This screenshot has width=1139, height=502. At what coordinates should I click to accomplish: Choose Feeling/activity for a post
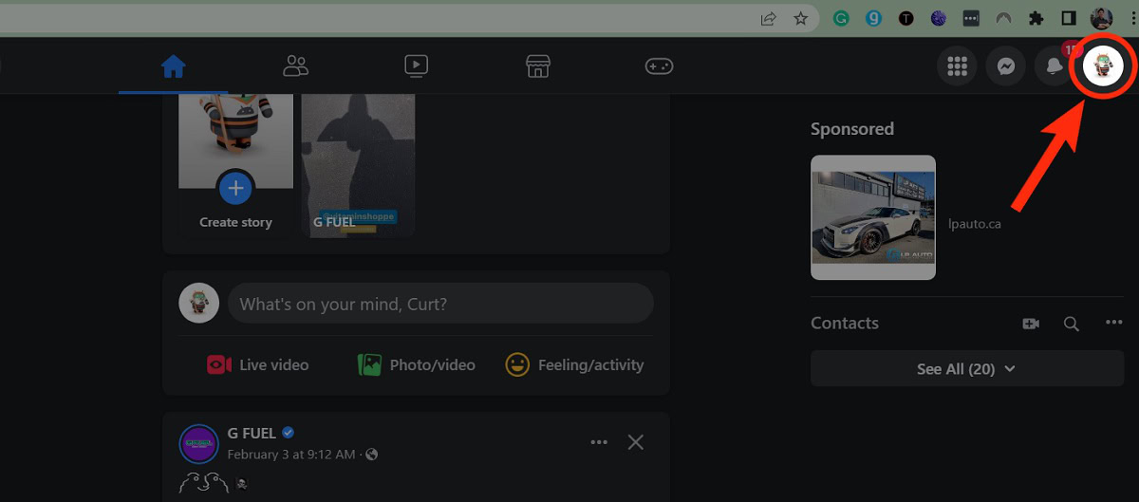(574, 364)
